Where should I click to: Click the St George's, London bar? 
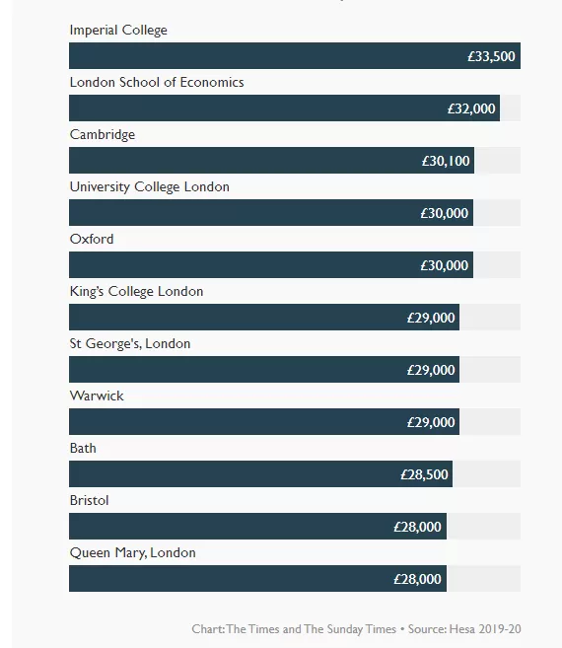point(264,370)
